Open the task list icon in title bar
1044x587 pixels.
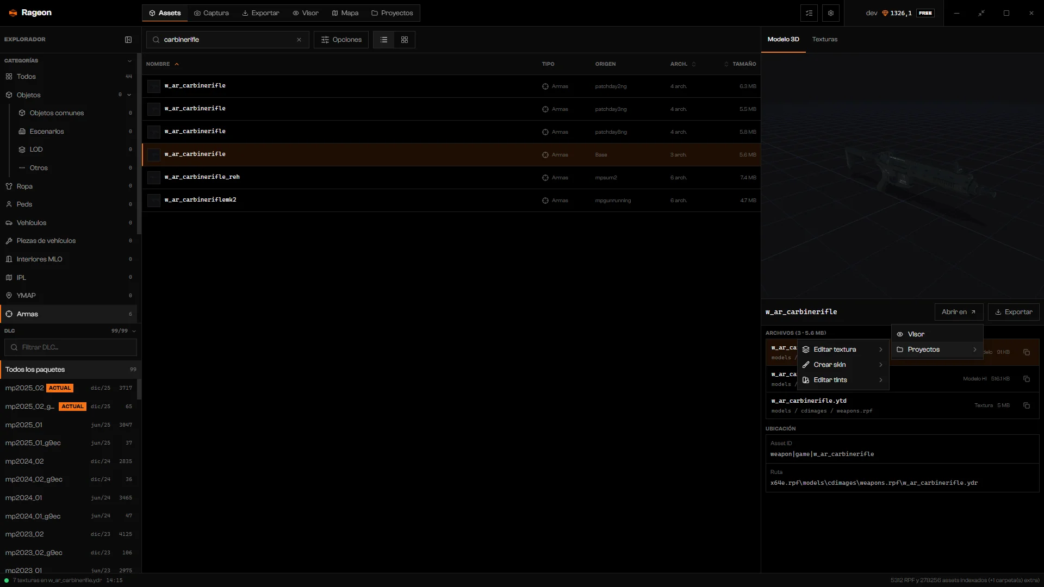(809, 13)
